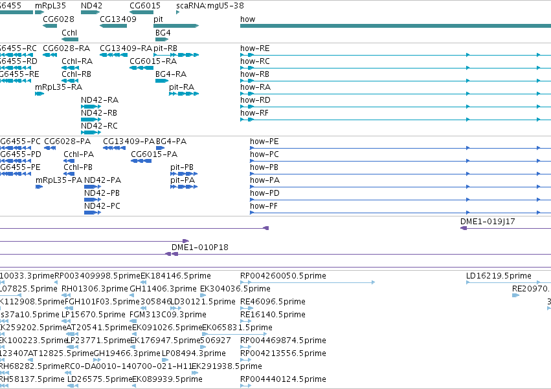Viewport: 551px width, 389px height.
Task: Click transcript label 'how-RE'
Action: [254, 48]
